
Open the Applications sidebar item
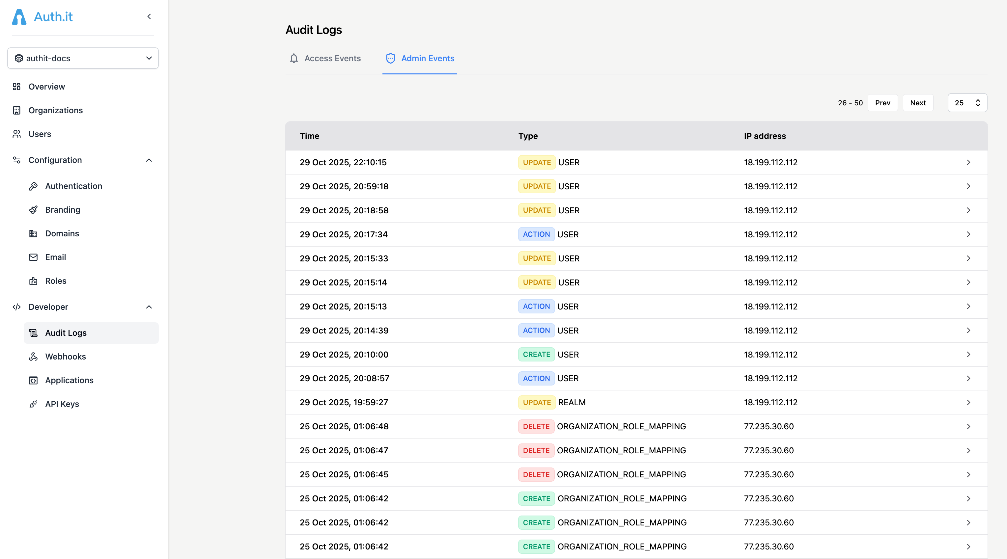click(x=69, y=380)
